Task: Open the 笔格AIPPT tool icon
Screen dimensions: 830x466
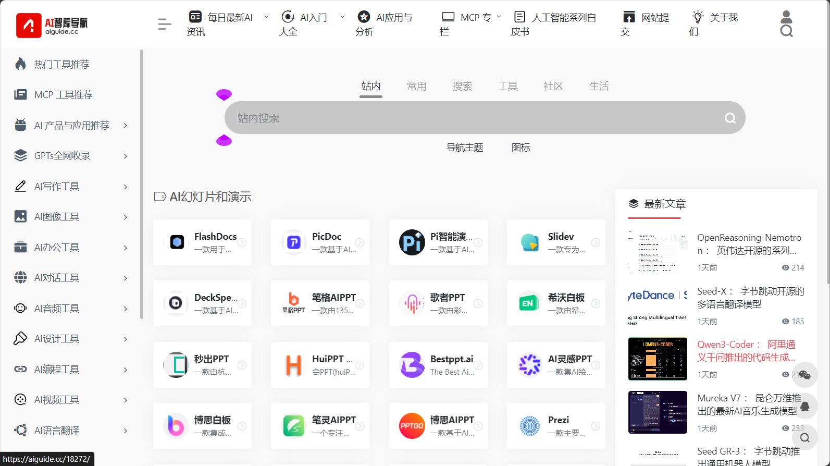Action: (294, 303)
